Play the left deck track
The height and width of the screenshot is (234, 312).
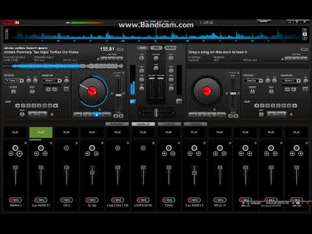[97, 114]
